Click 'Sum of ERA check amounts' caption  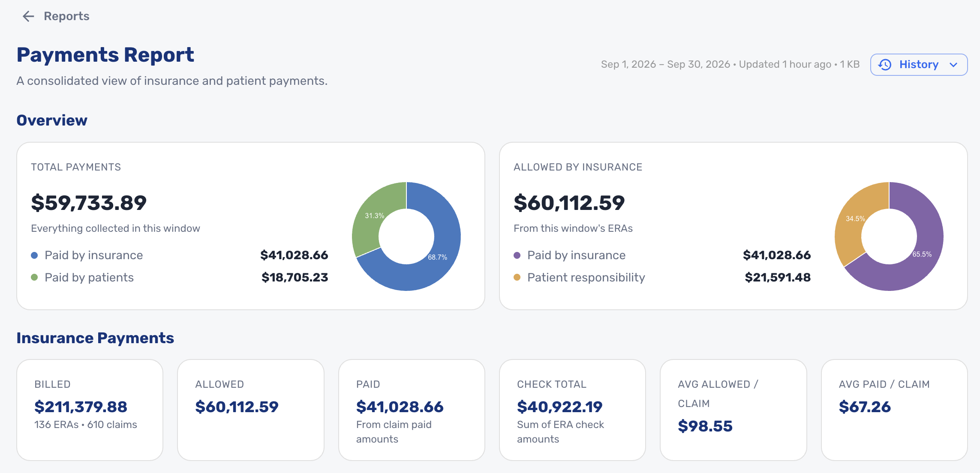(x=560, y=432)
